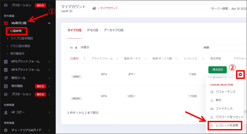Image resolution: width=247 pixels, height=134 pixels.
Task: Switch to the アーカイブ口座 tab
Action: 114,30
